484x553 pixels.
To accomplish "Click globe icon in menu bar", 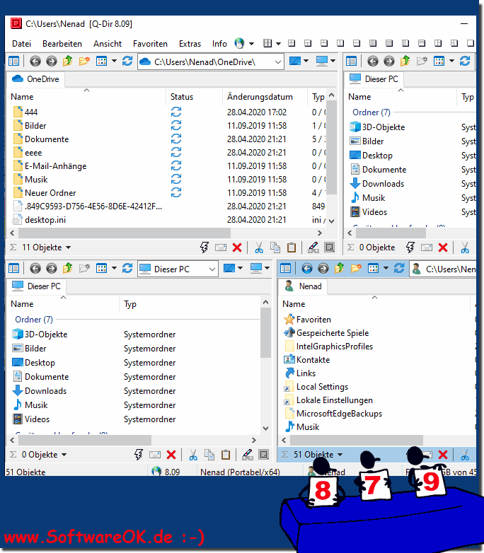I will pyautogui.click(x=239, y=44).
